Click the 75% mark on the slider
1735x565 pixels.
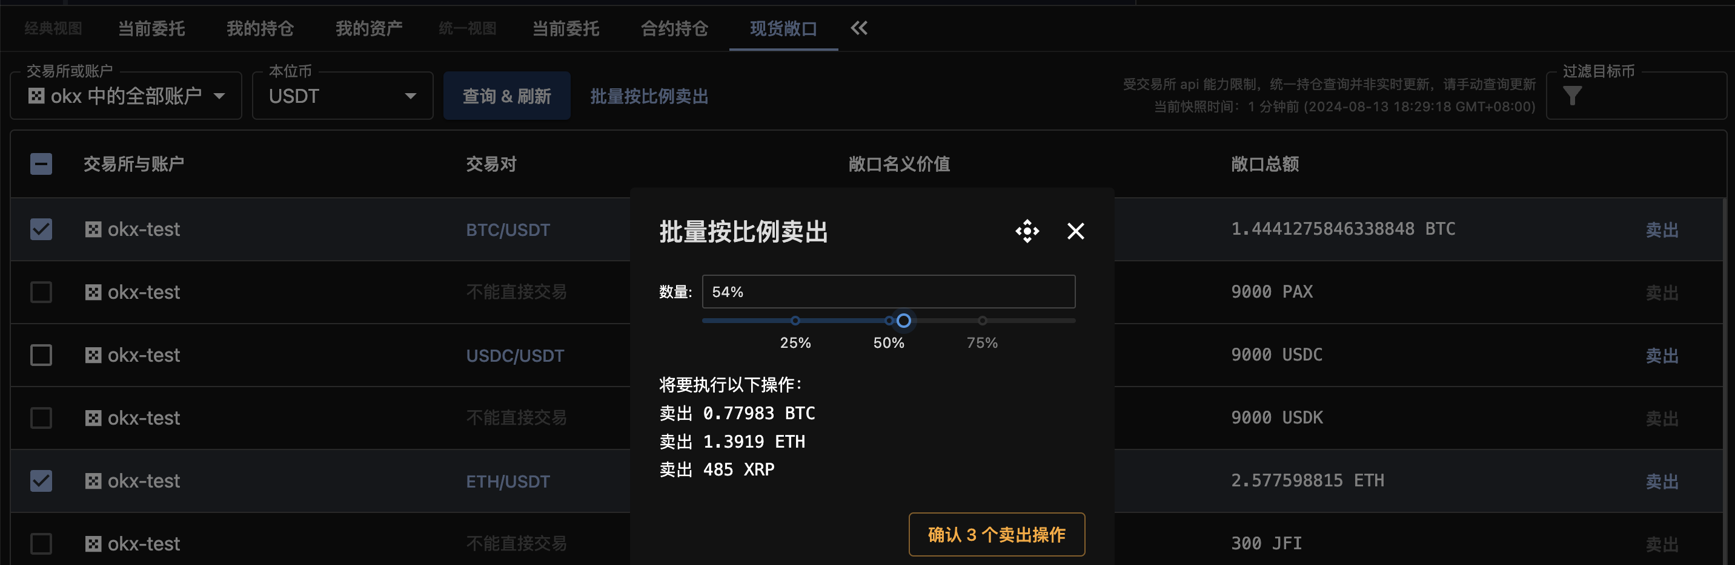pyautogui.click(x=982, y=321)
